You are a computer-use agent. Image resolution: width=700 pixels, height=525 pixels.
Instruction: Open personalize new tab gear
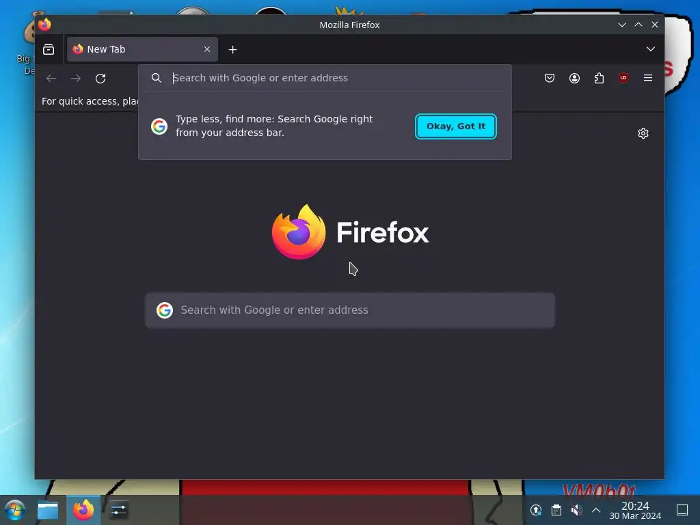click(643, 133)
